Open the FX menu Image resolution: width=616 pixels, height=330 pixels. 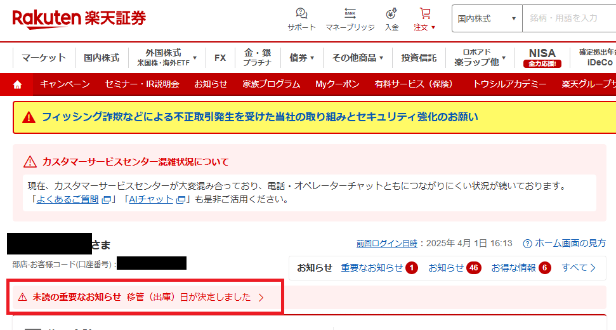coord(220,58)
